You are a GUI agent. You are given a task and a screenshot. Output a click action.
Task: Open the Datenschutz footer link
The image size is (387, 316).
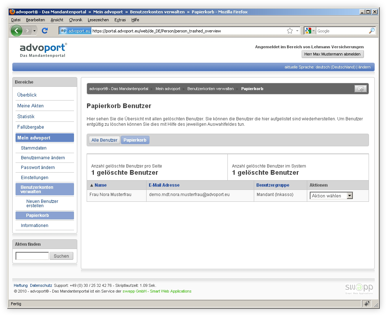[x=41, y=285]
